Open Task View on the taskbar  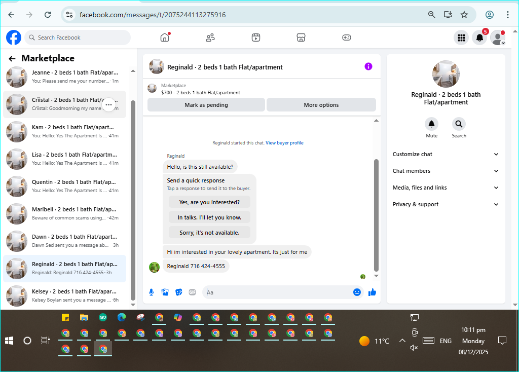(45, 341)
